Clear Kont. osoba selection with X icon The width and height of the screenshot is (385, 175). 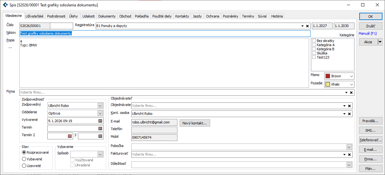coord(349,114)
